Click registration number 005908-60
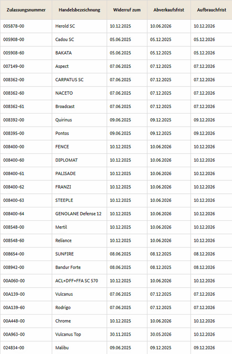232x354 pixels. coord(14,53)
